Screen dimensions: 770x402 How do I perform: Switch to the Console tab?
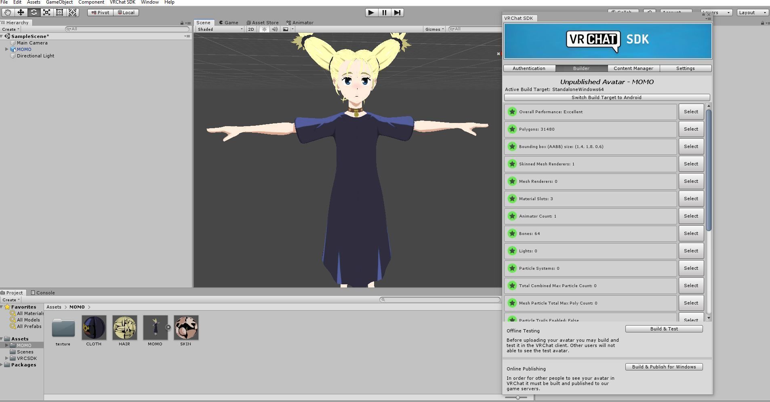tap(43, 293)
